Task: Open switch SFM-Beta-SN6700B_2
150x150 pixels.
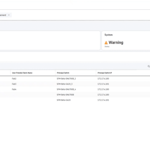Action: tap(66, 79)
